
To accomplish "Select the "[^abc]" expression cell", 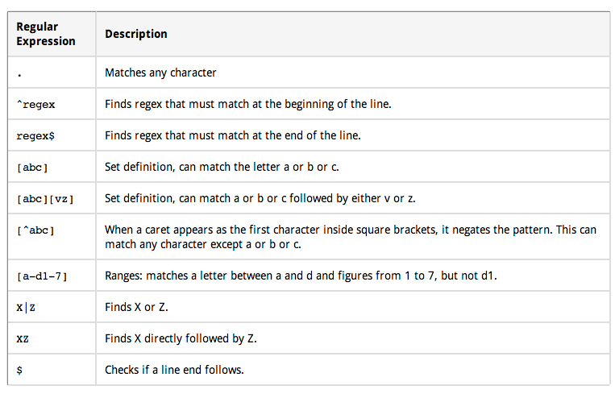I will (35, 230).
